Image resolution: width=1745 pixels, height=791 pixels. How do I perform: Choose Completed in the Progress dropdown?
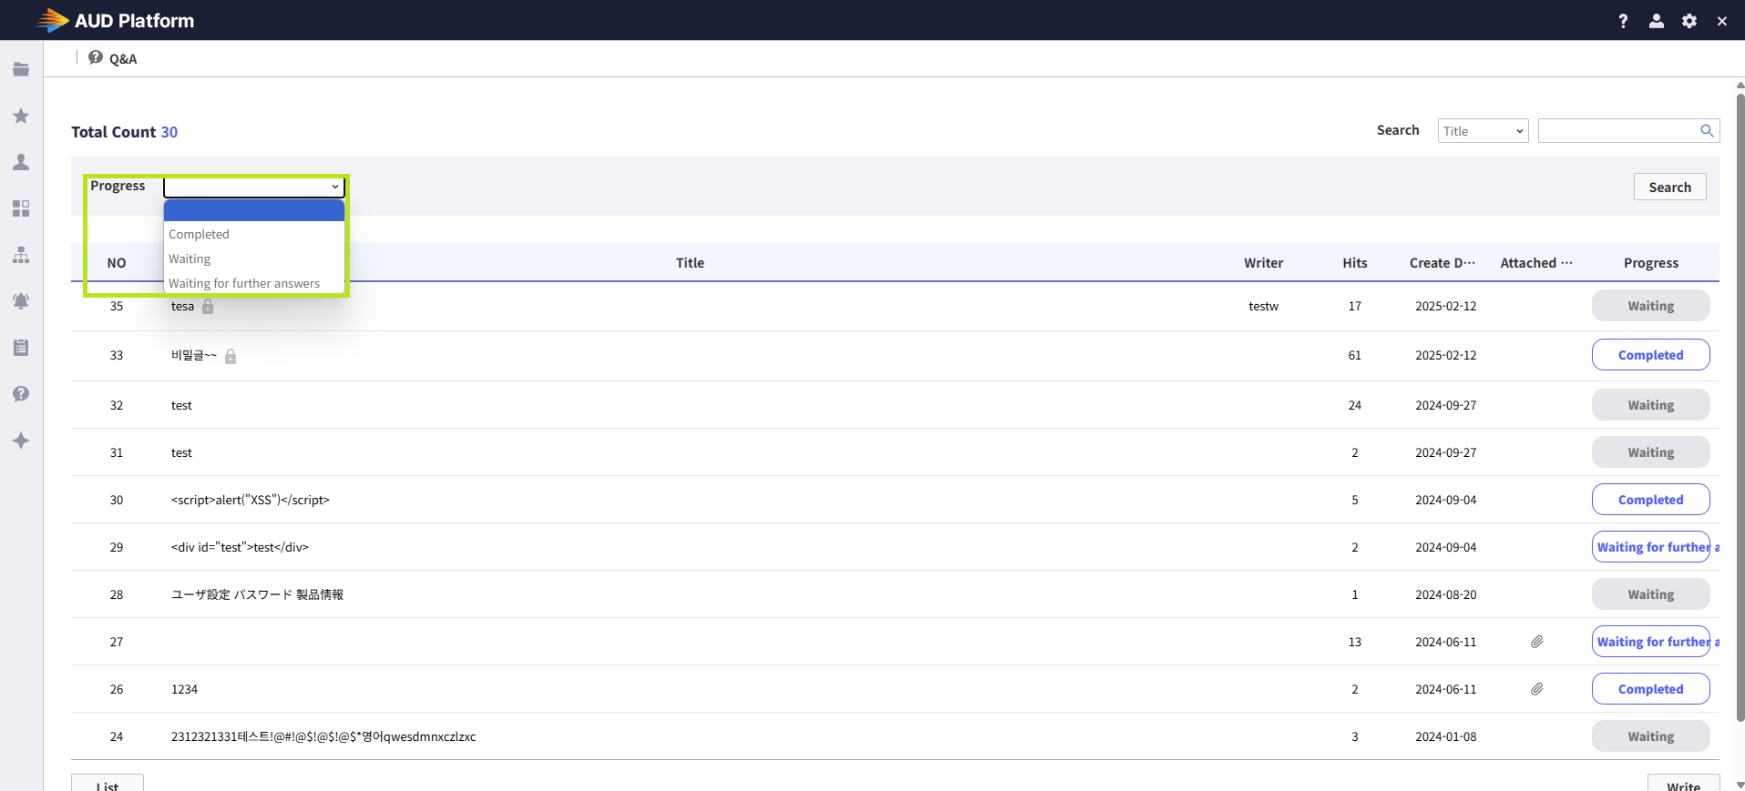(x=254, y=234)
